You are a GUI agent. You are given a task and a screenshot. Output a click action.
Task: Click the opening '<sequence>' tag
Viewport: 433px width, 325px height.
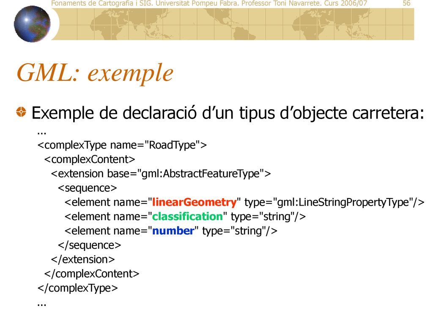(88, 188)
